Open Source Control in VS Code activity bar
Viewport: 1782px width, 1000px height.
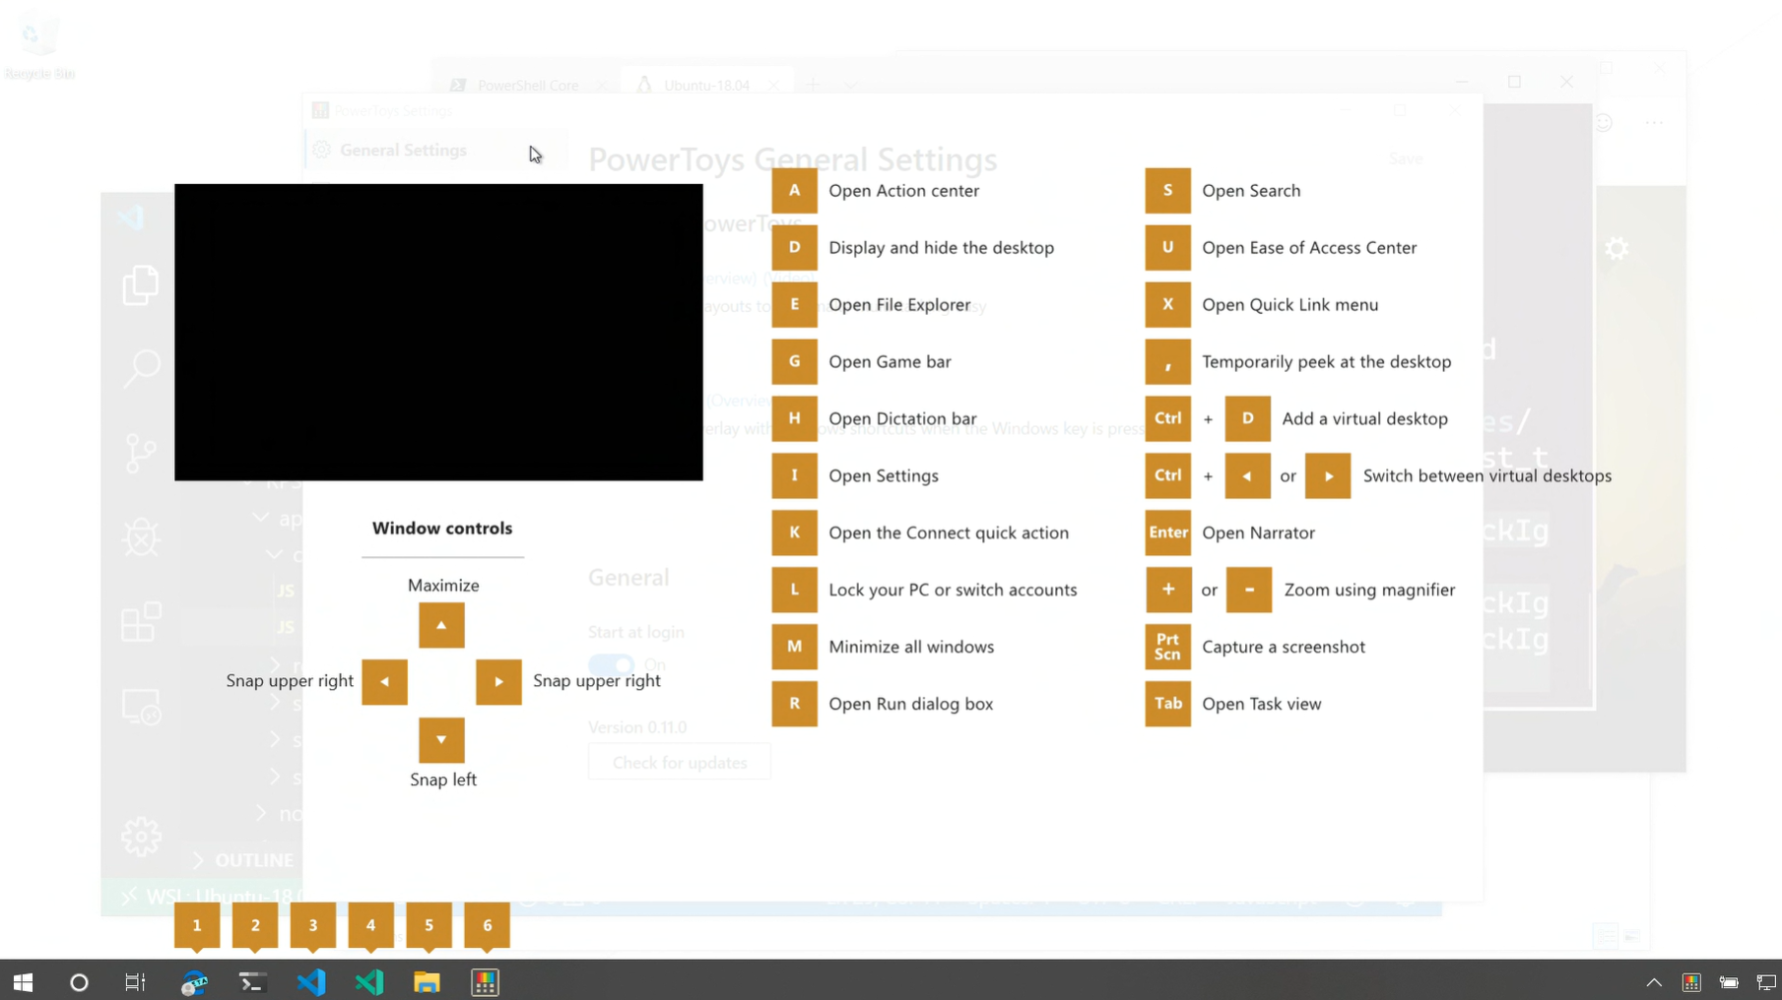click(x=141, y=453)
